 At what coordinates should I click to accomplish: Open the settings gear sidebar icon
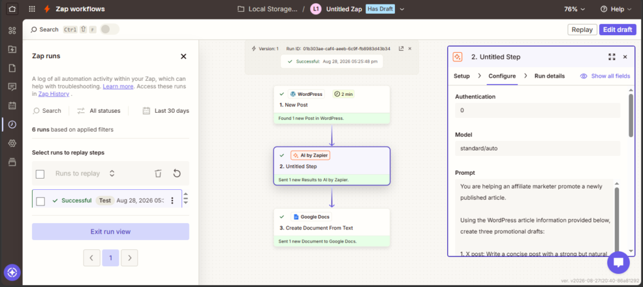click(12, 143)
